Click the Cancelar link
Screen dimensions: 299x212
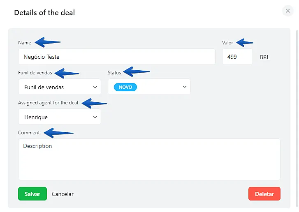click(63, 194)
